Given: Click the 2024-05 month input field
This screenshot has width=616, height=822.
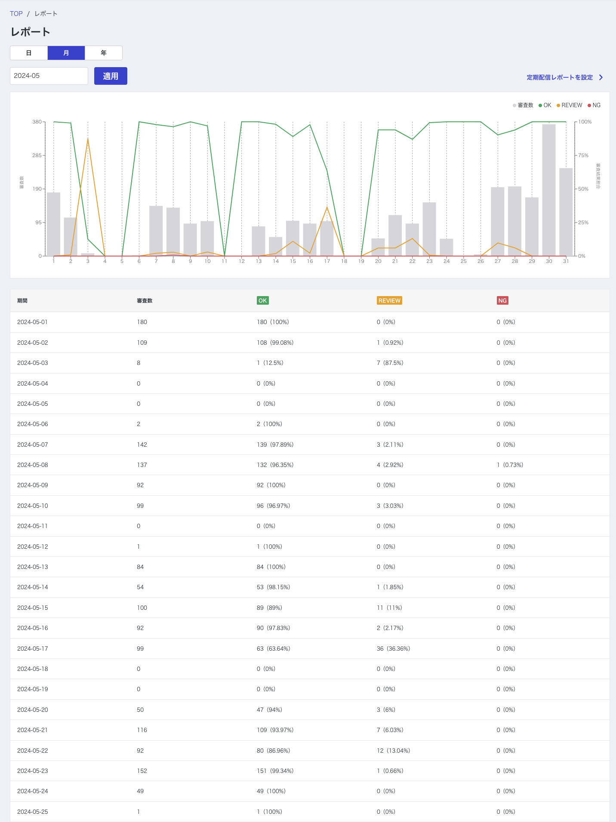Looking at the screenshot, I should pyautogui.click(x=49, y=76).
